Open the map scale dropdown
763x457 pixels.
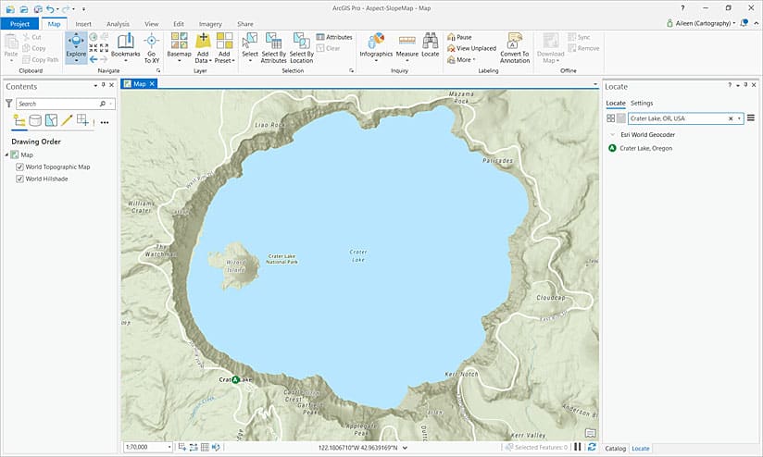[x=169, y=447]
